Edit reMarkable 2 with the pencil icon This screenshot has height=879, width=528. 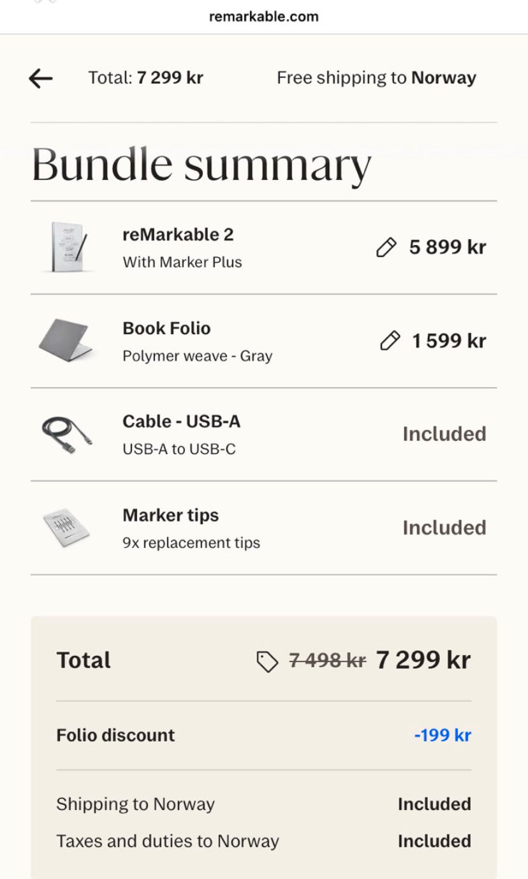coord(386,247)
